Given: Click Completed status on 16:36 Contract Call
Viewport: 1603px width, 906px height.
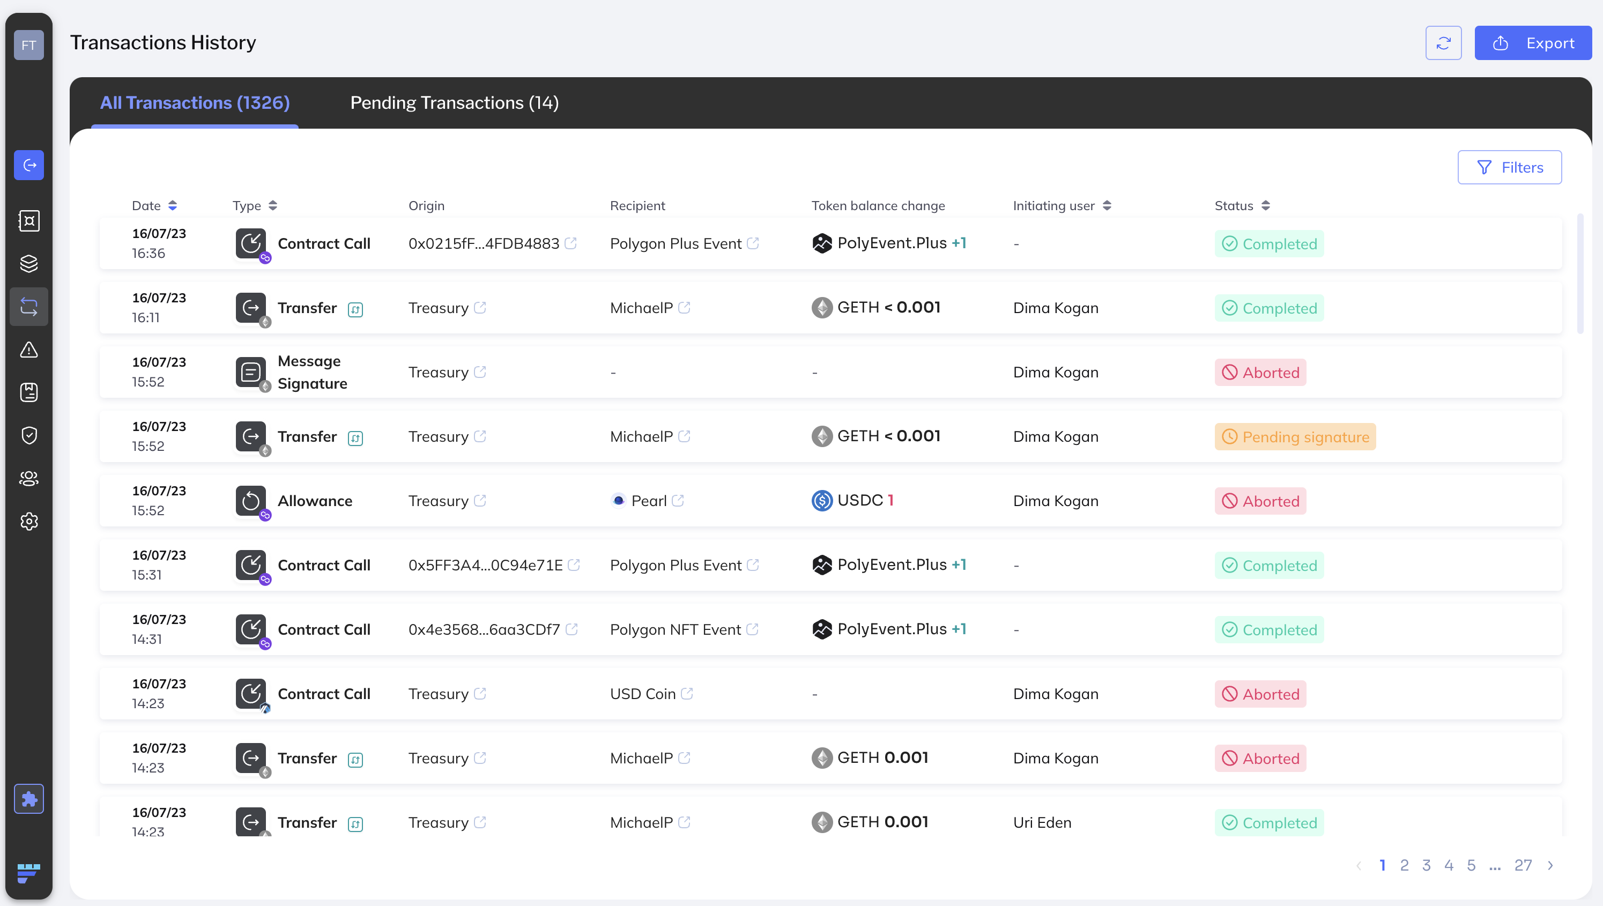Looking at the screenshot, I should click(x=1269, y=244).
